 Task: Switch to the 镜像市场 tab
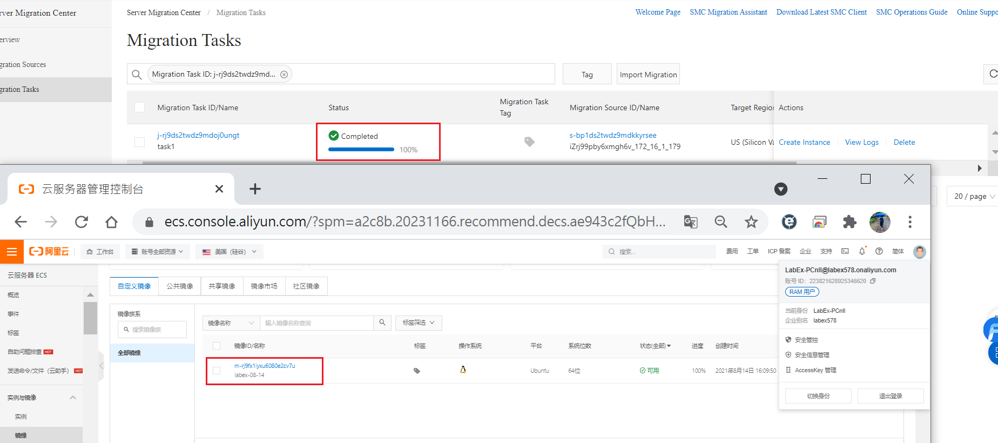(x=264, y=286)
